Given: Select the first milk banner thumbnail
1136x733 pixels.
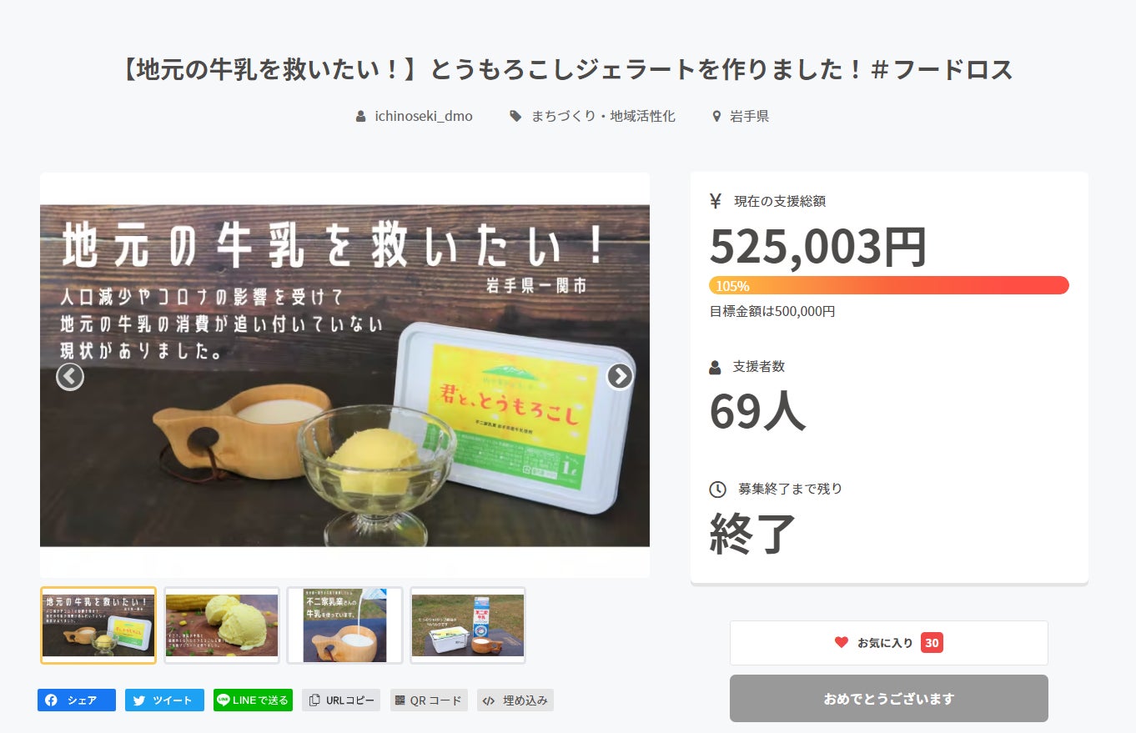Looking at the screenshot, I should pyautogui.click(x=98, y=625).
